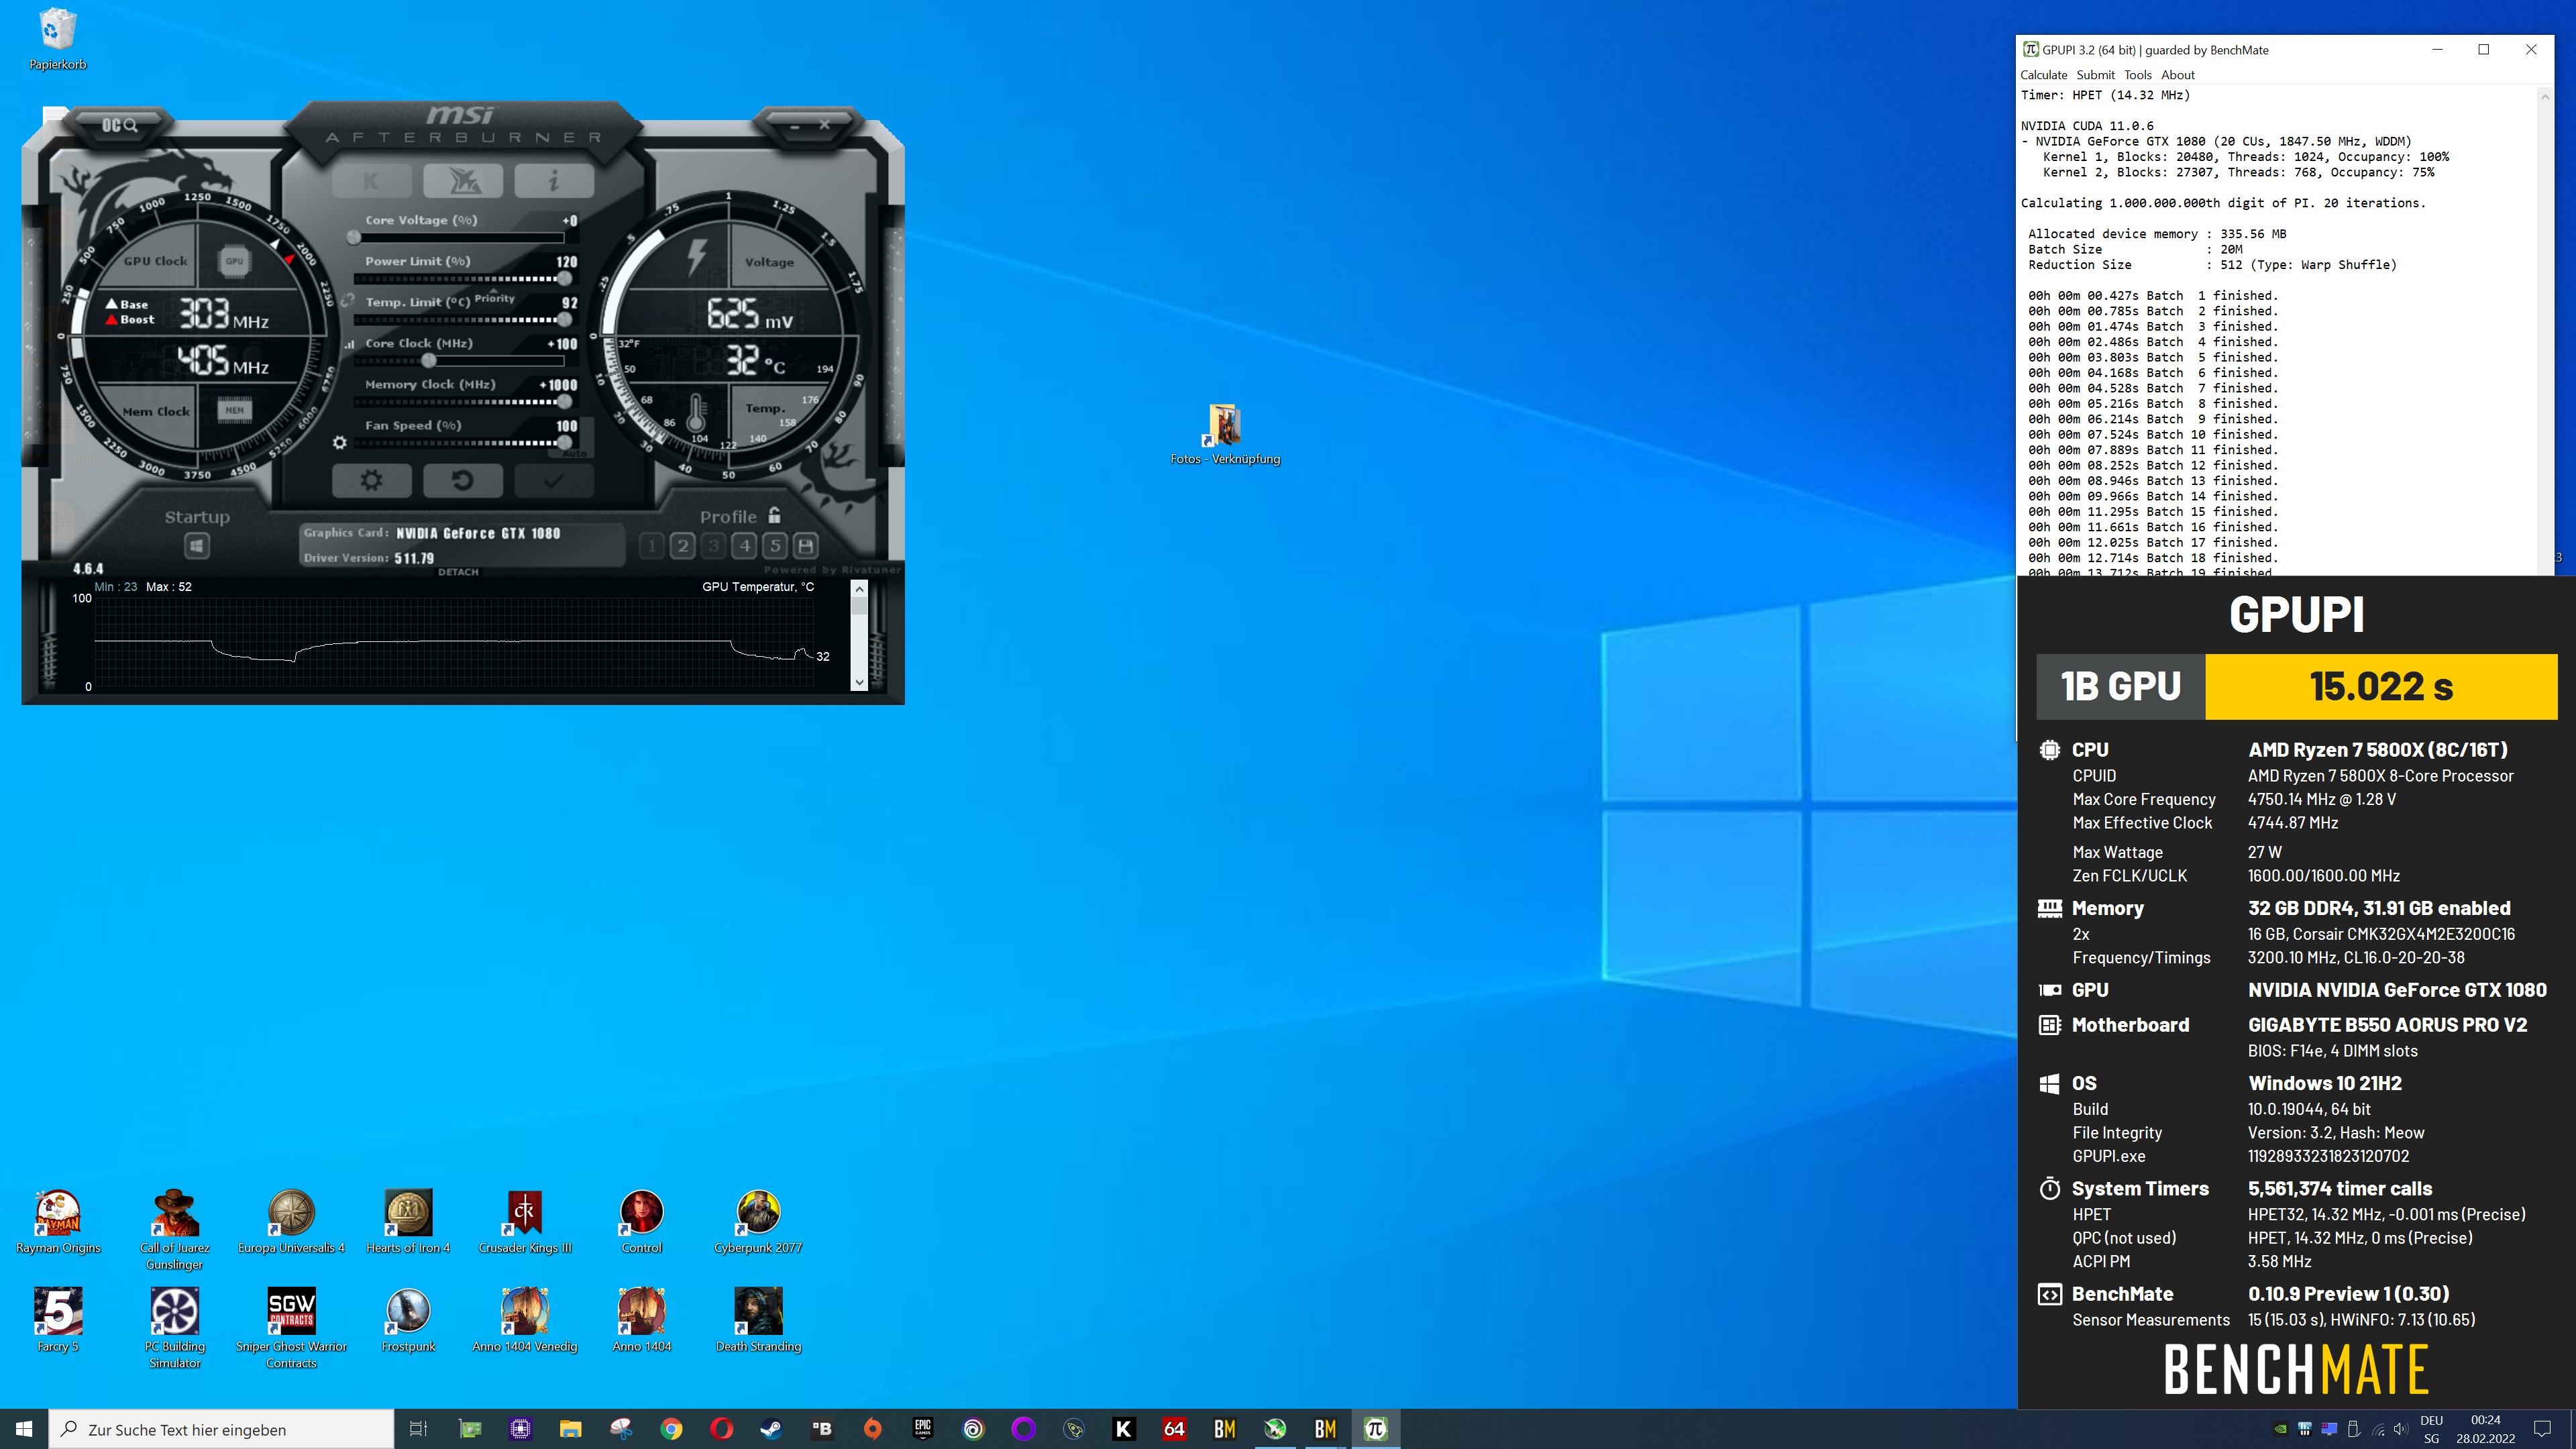2576x1449 pixels.
Task: Open OC Scanner in Afterburner
Action: pyautogui.click(x=119, y=125)
